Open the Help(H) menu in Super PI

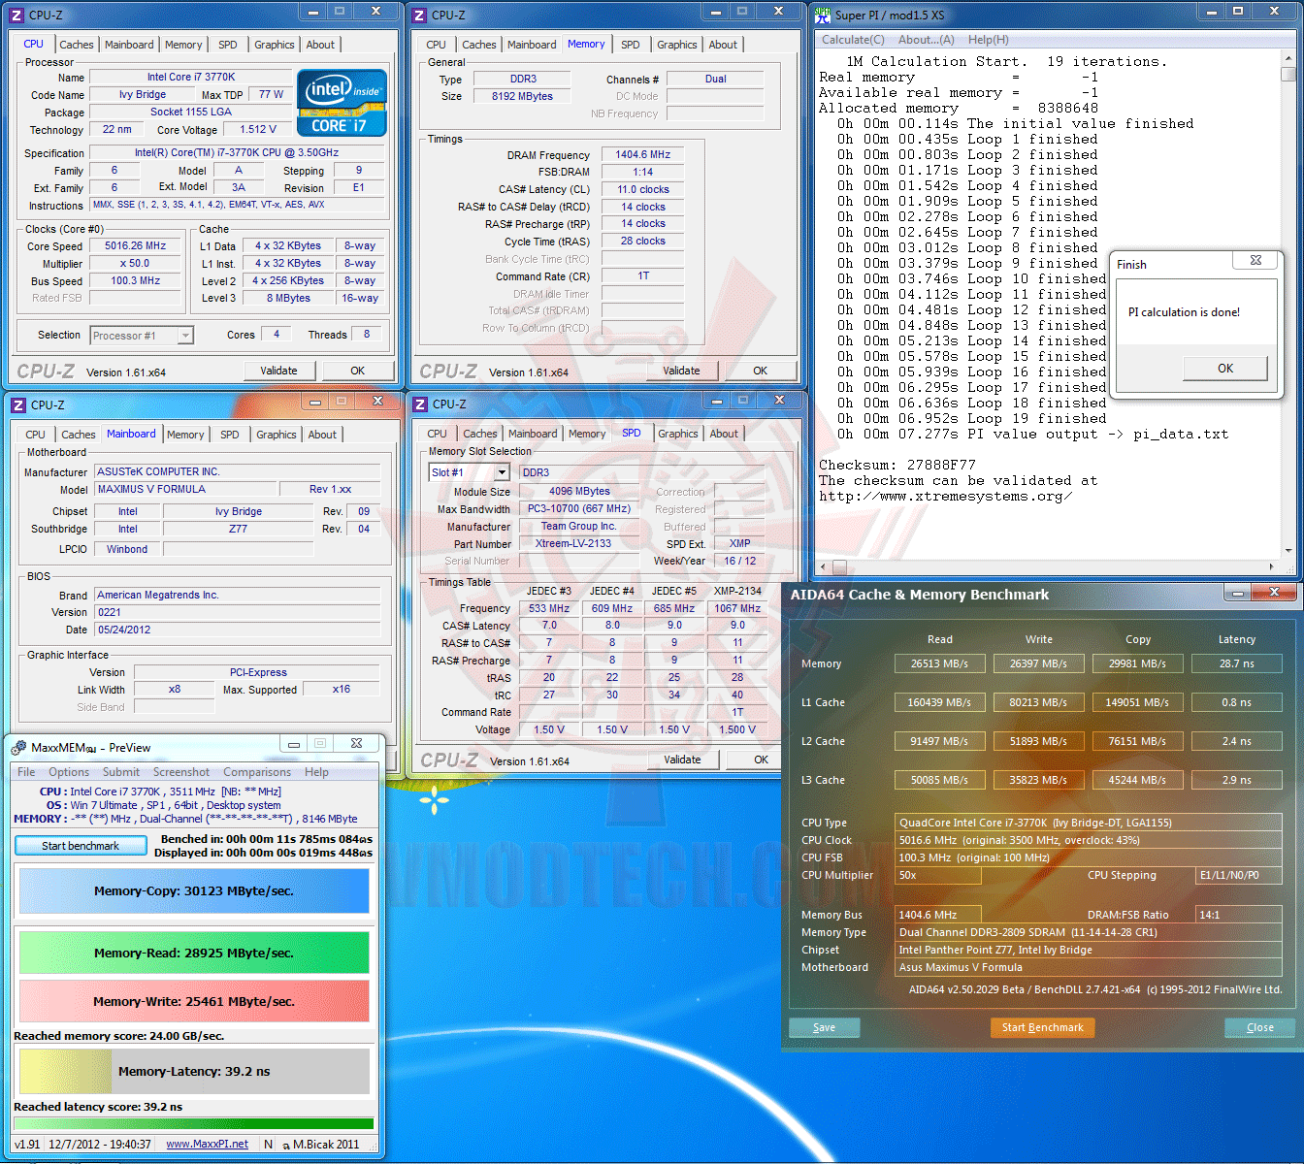tap(989, 40)
